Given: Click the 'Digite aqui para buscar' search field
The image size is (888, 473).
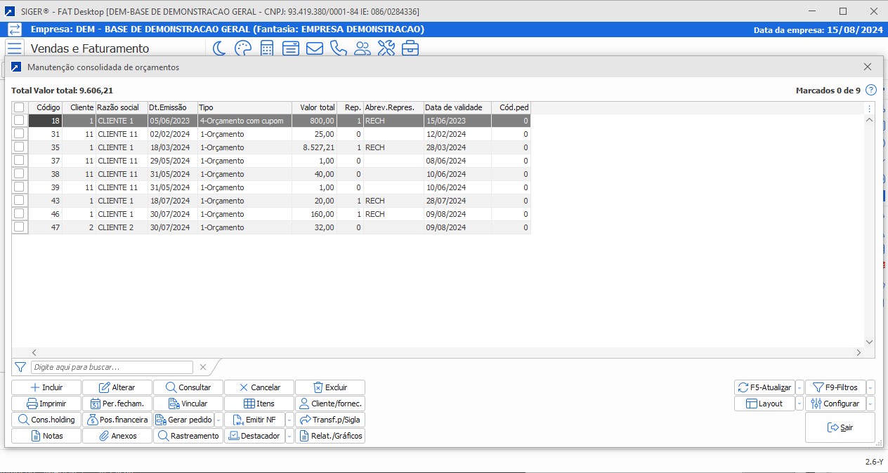Looking at the screenshot, I should click(x=112, y=367).
